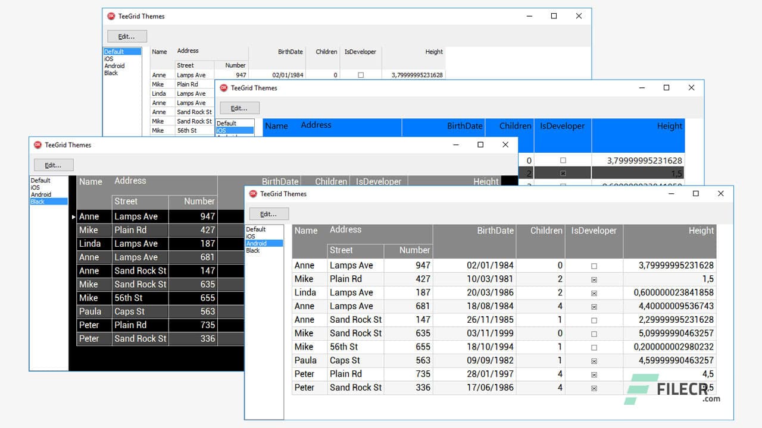Toggle Mike's IsDeveloper checkbox for Plain Rd 427
Screen dimensions: 762x428
pyautogui.click(x=594, y=279)
